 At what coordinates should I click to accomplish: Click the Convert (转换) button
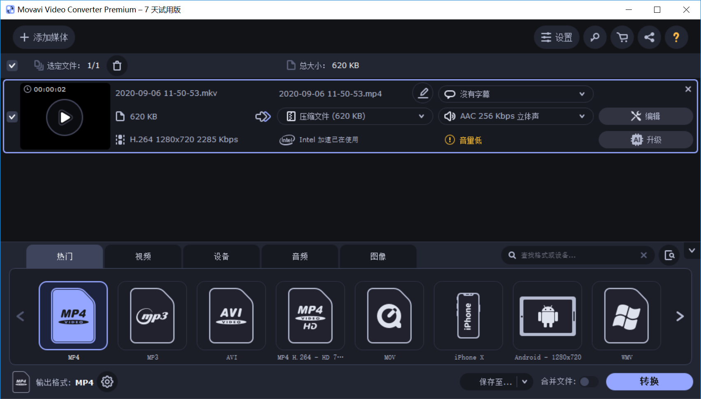pyautogui.click(x=649, y=382)
